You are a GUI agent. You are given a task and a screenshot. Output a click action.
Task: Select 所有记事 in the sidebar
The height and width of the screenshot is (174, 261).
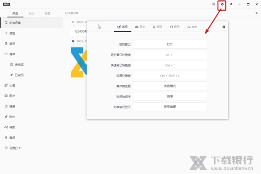click(x=31, y=23)
